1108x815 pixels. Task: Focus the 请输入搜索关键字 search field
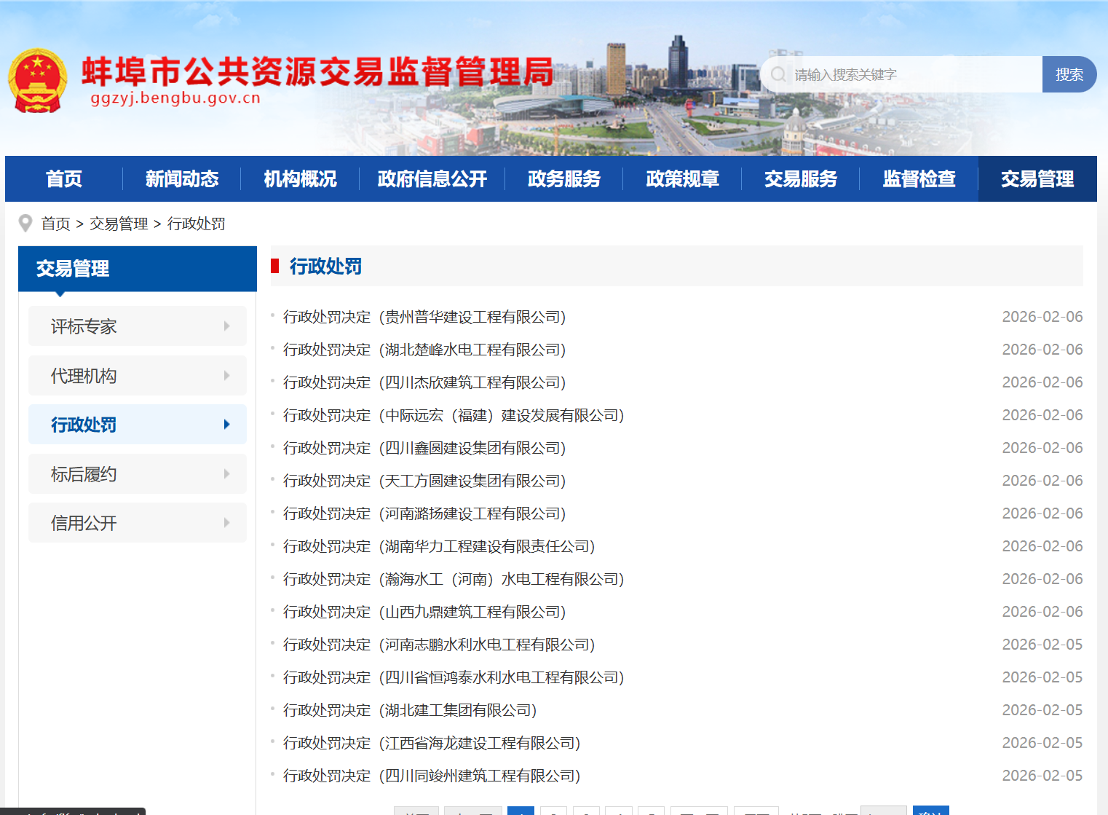(901, 74)
